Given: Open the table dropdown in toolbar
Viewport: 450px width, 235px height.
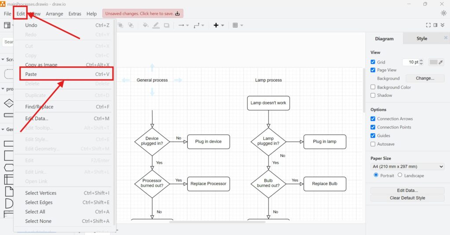Looking at the screenshot, I should pyautogui.click(x=237, y=25).
